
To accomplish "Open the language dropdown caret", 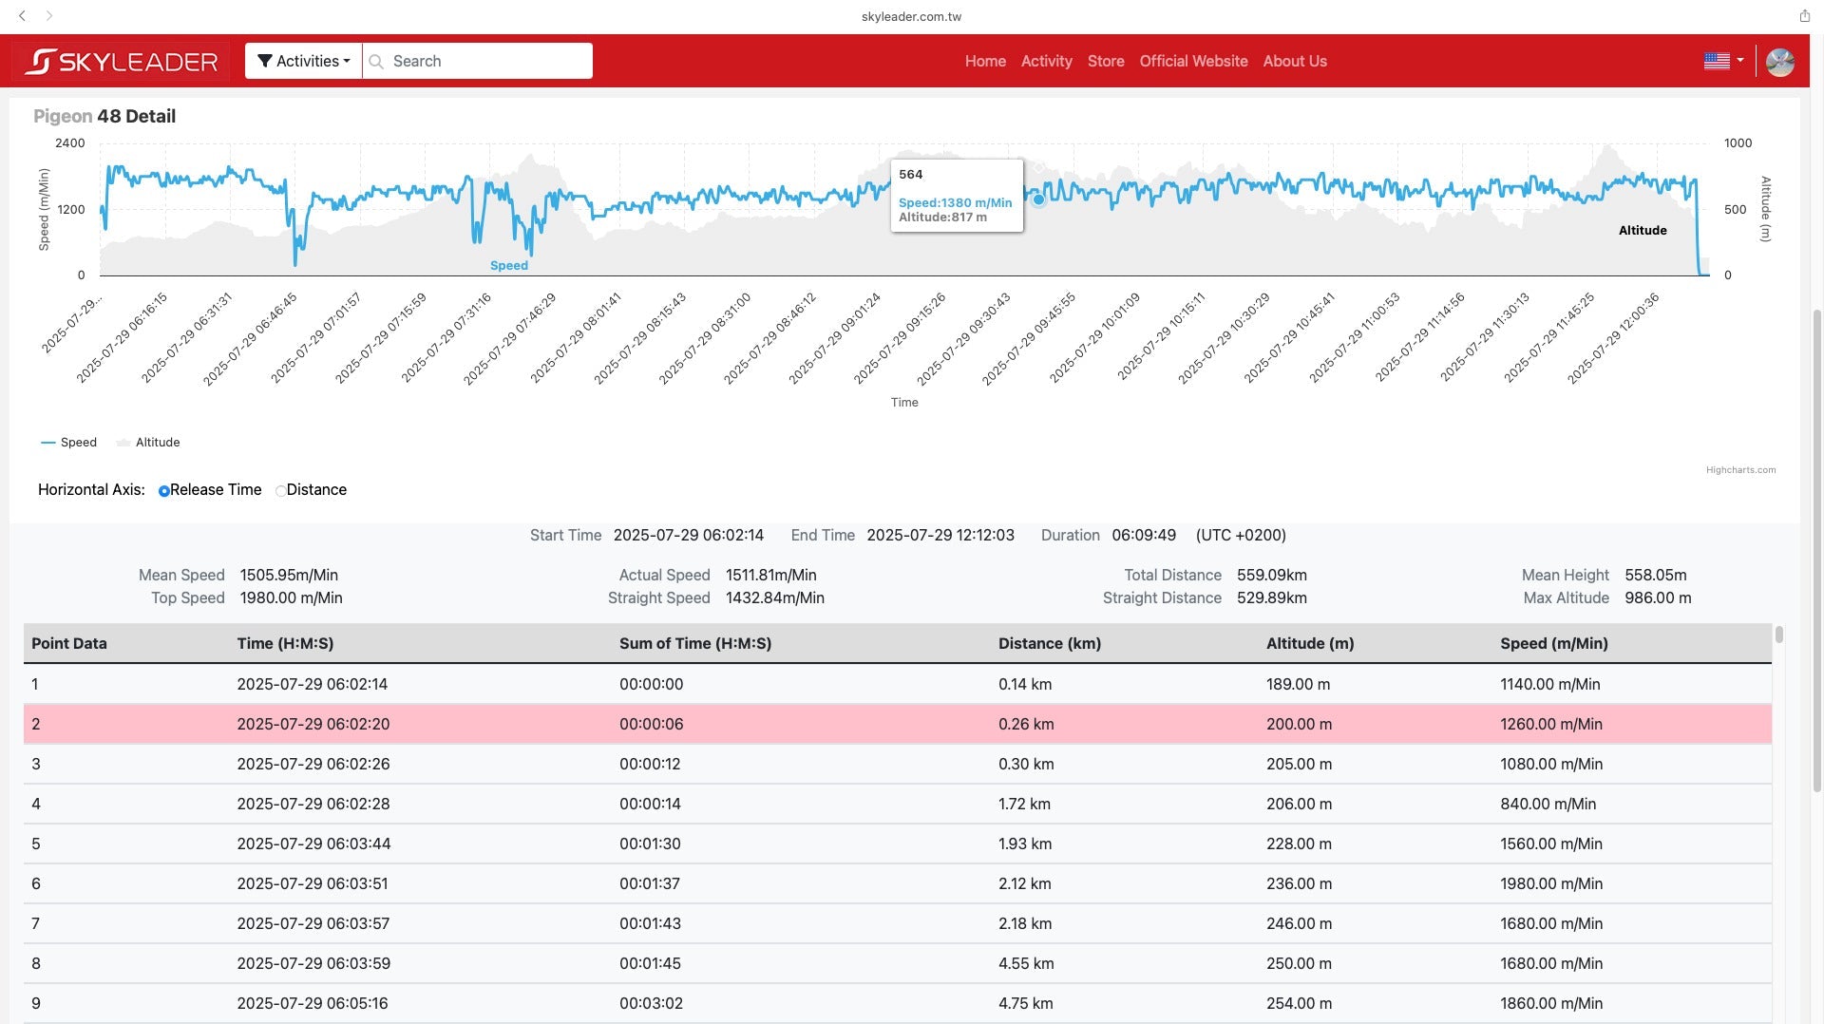I will coord(1740,61).
